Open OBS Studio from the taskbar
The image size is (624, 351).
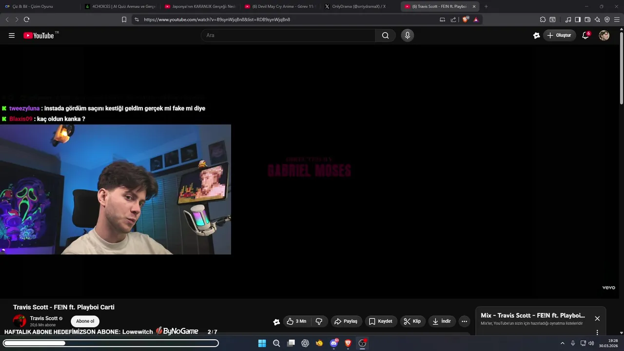click(x=362, y=343)
